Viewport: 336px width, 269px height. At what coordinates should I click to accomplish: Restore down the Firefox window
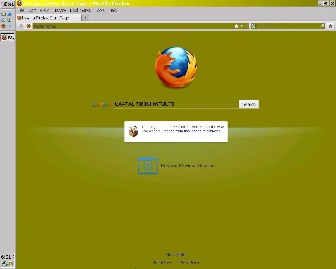coord(326,3)
